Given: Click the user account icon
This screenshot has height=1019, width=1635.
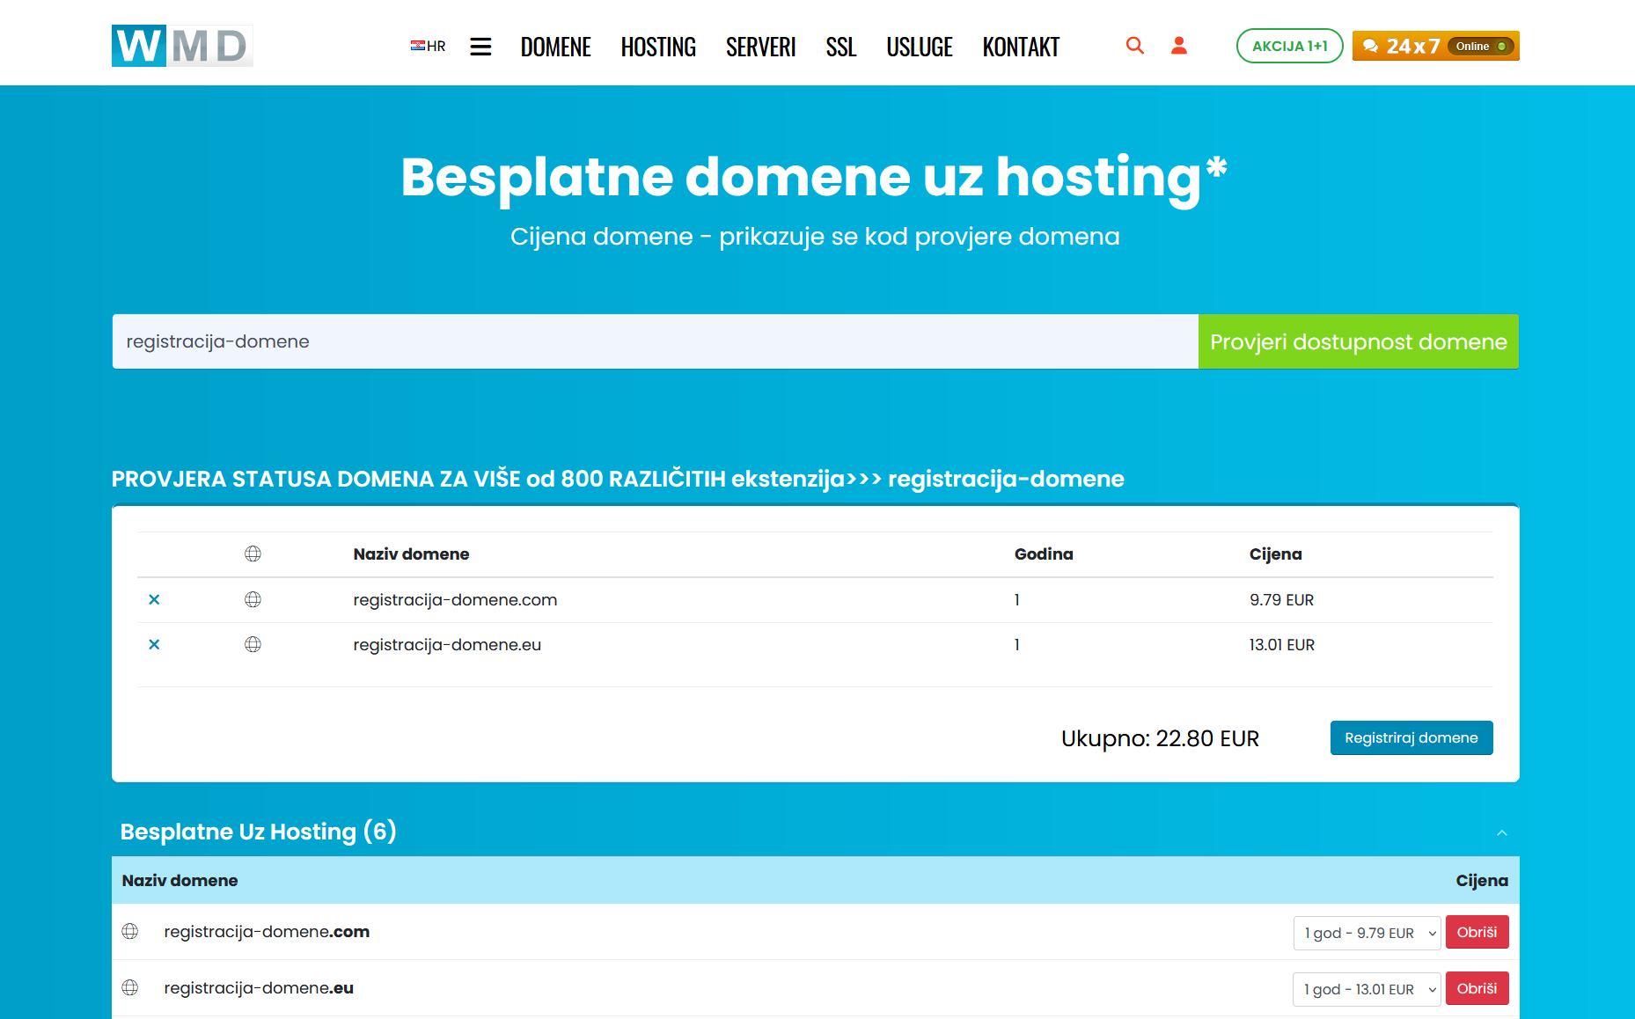Looking at the screenshot, I should (x=1178, y=46).
